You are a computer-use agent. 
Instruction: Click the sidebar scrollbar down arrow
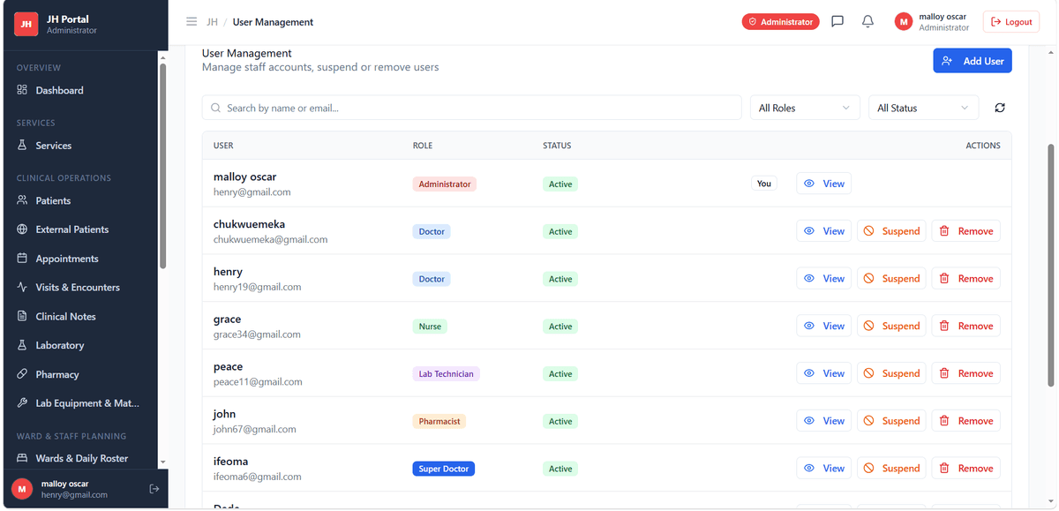coord(162,462)
